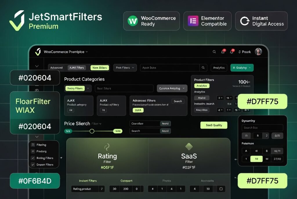Click the Frodurg icon in the sidebar
This screenshot has width=297, height=199.
pyautogui.click(x=33, y=151)
